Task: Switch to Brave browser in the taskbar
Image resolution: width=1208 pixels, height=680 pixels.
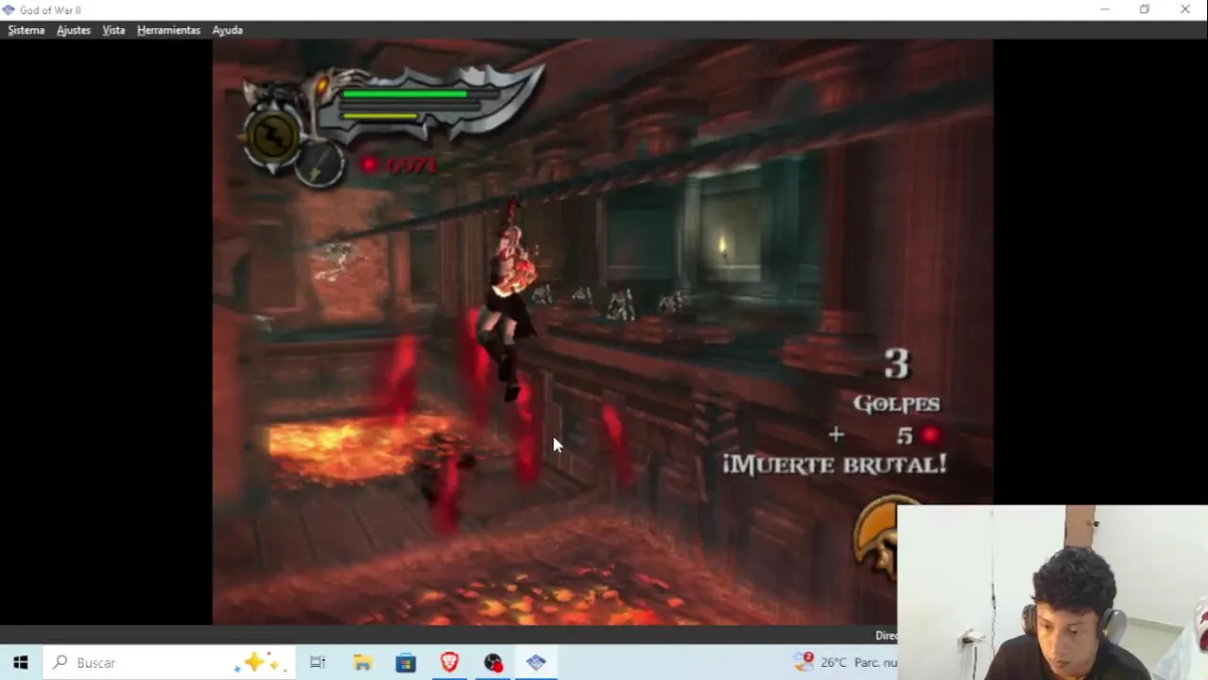Action: 449,663
